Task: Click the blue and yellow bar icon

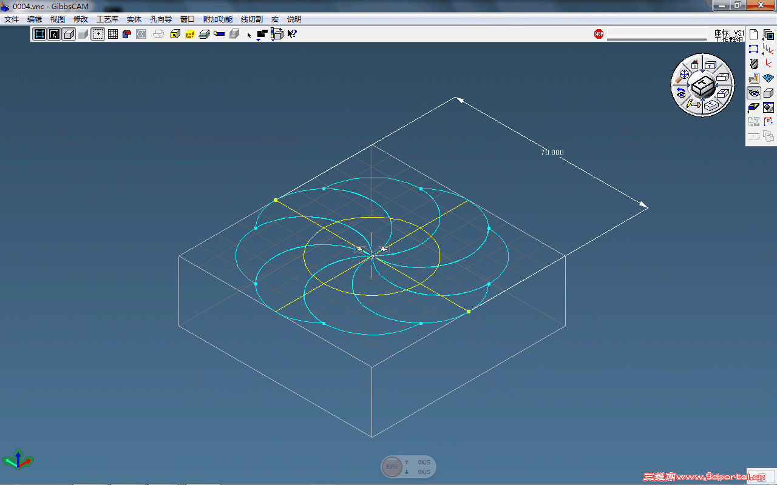Action: tap(219, 34)
